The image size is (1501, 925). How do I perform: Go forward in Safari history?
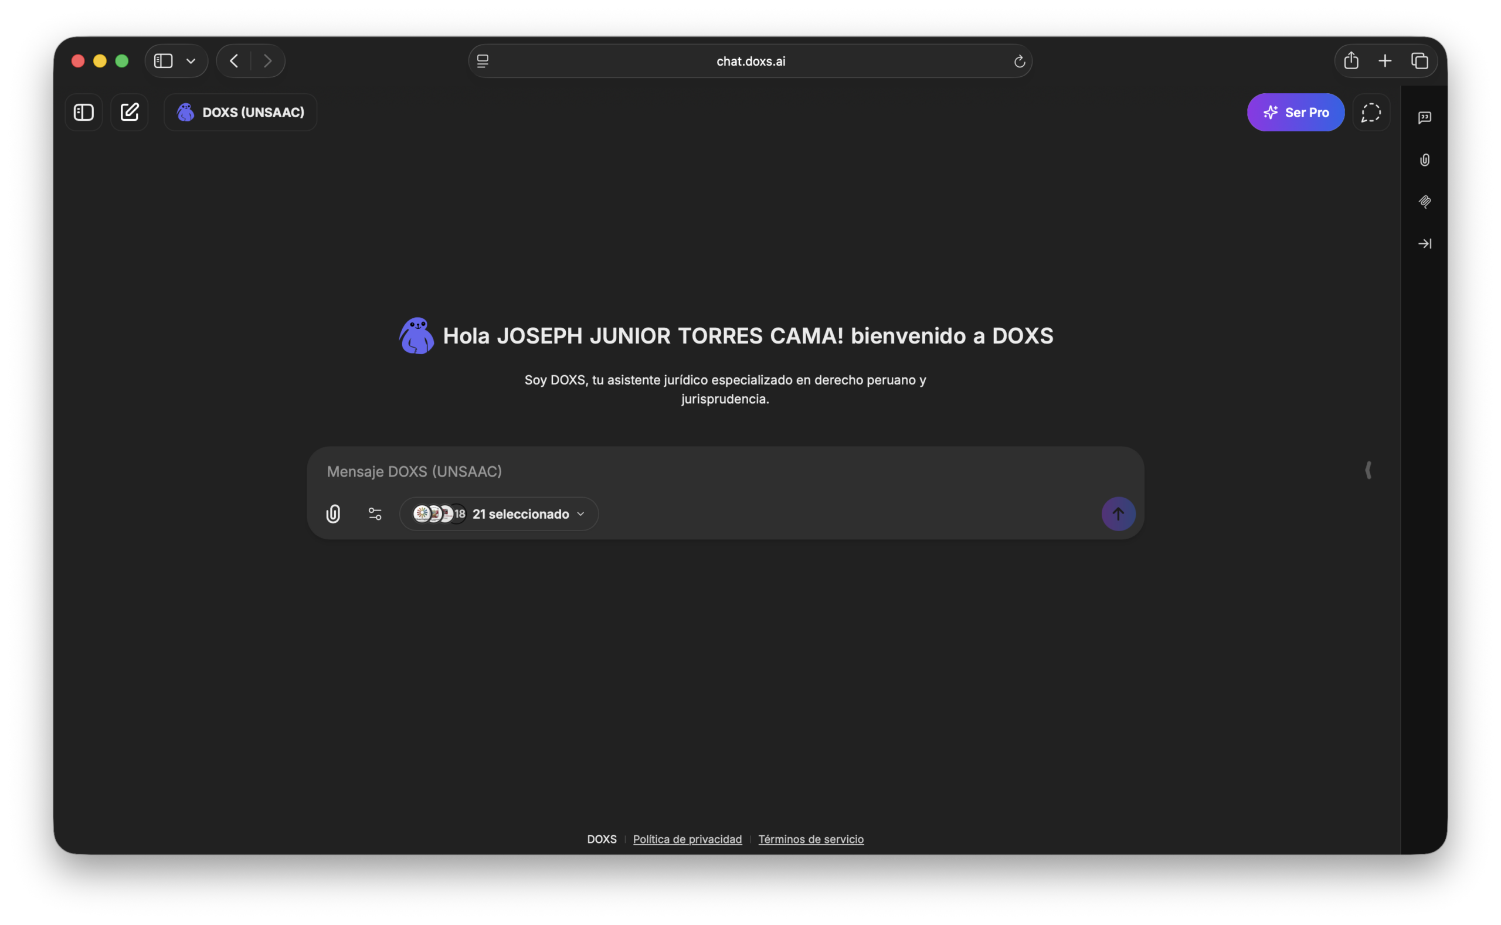[267, 61]
